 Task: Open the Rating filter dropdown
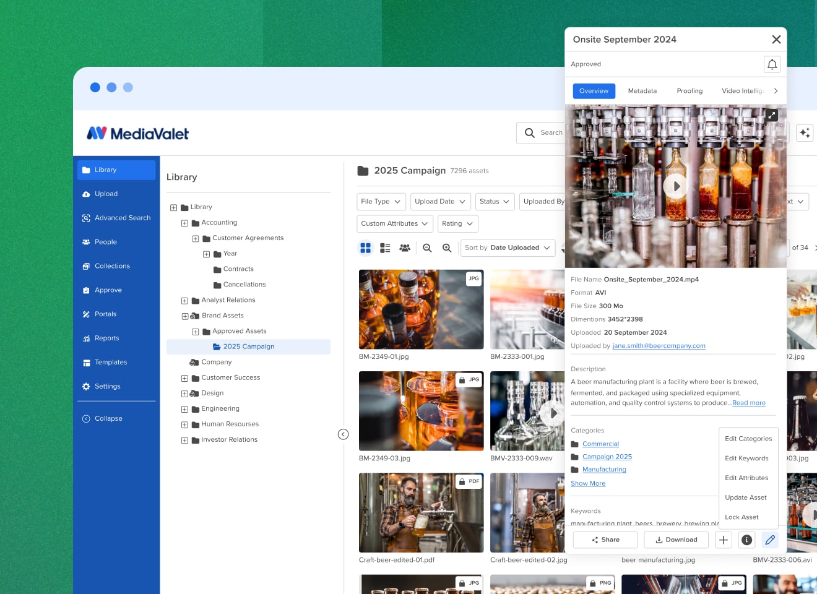[x=458, y=224]
